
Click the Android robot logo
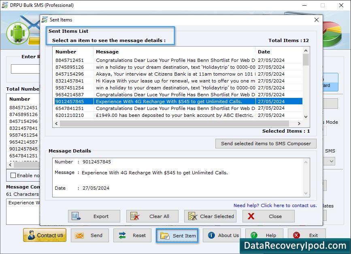[18, 33]
